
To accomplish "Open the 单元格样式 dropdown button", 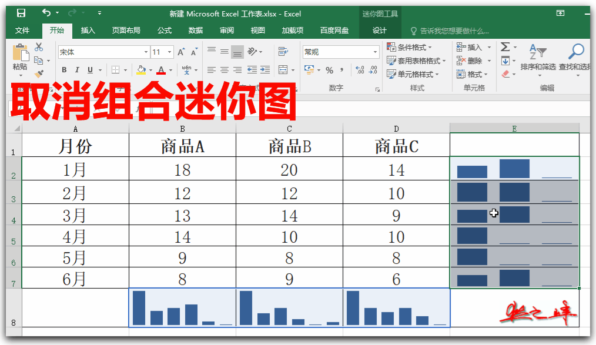I will point(413,74).
